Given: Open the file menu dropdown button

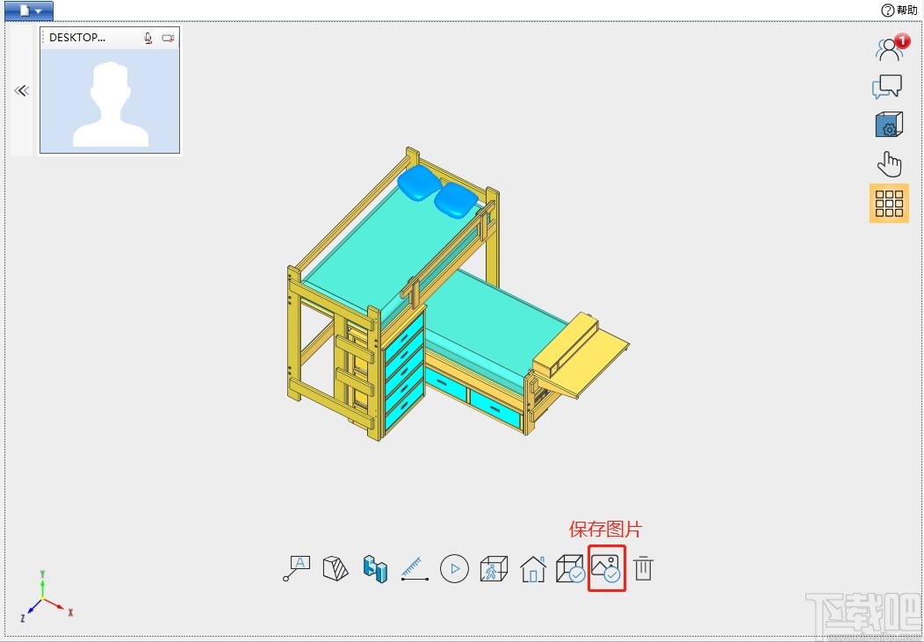Looking at the screenshot, I should tap(29, 11).
